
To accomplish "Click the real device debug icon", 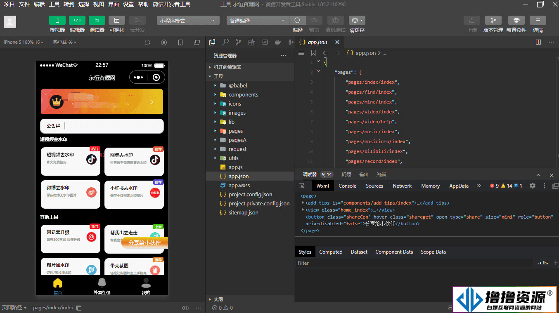I will [336, 20].
